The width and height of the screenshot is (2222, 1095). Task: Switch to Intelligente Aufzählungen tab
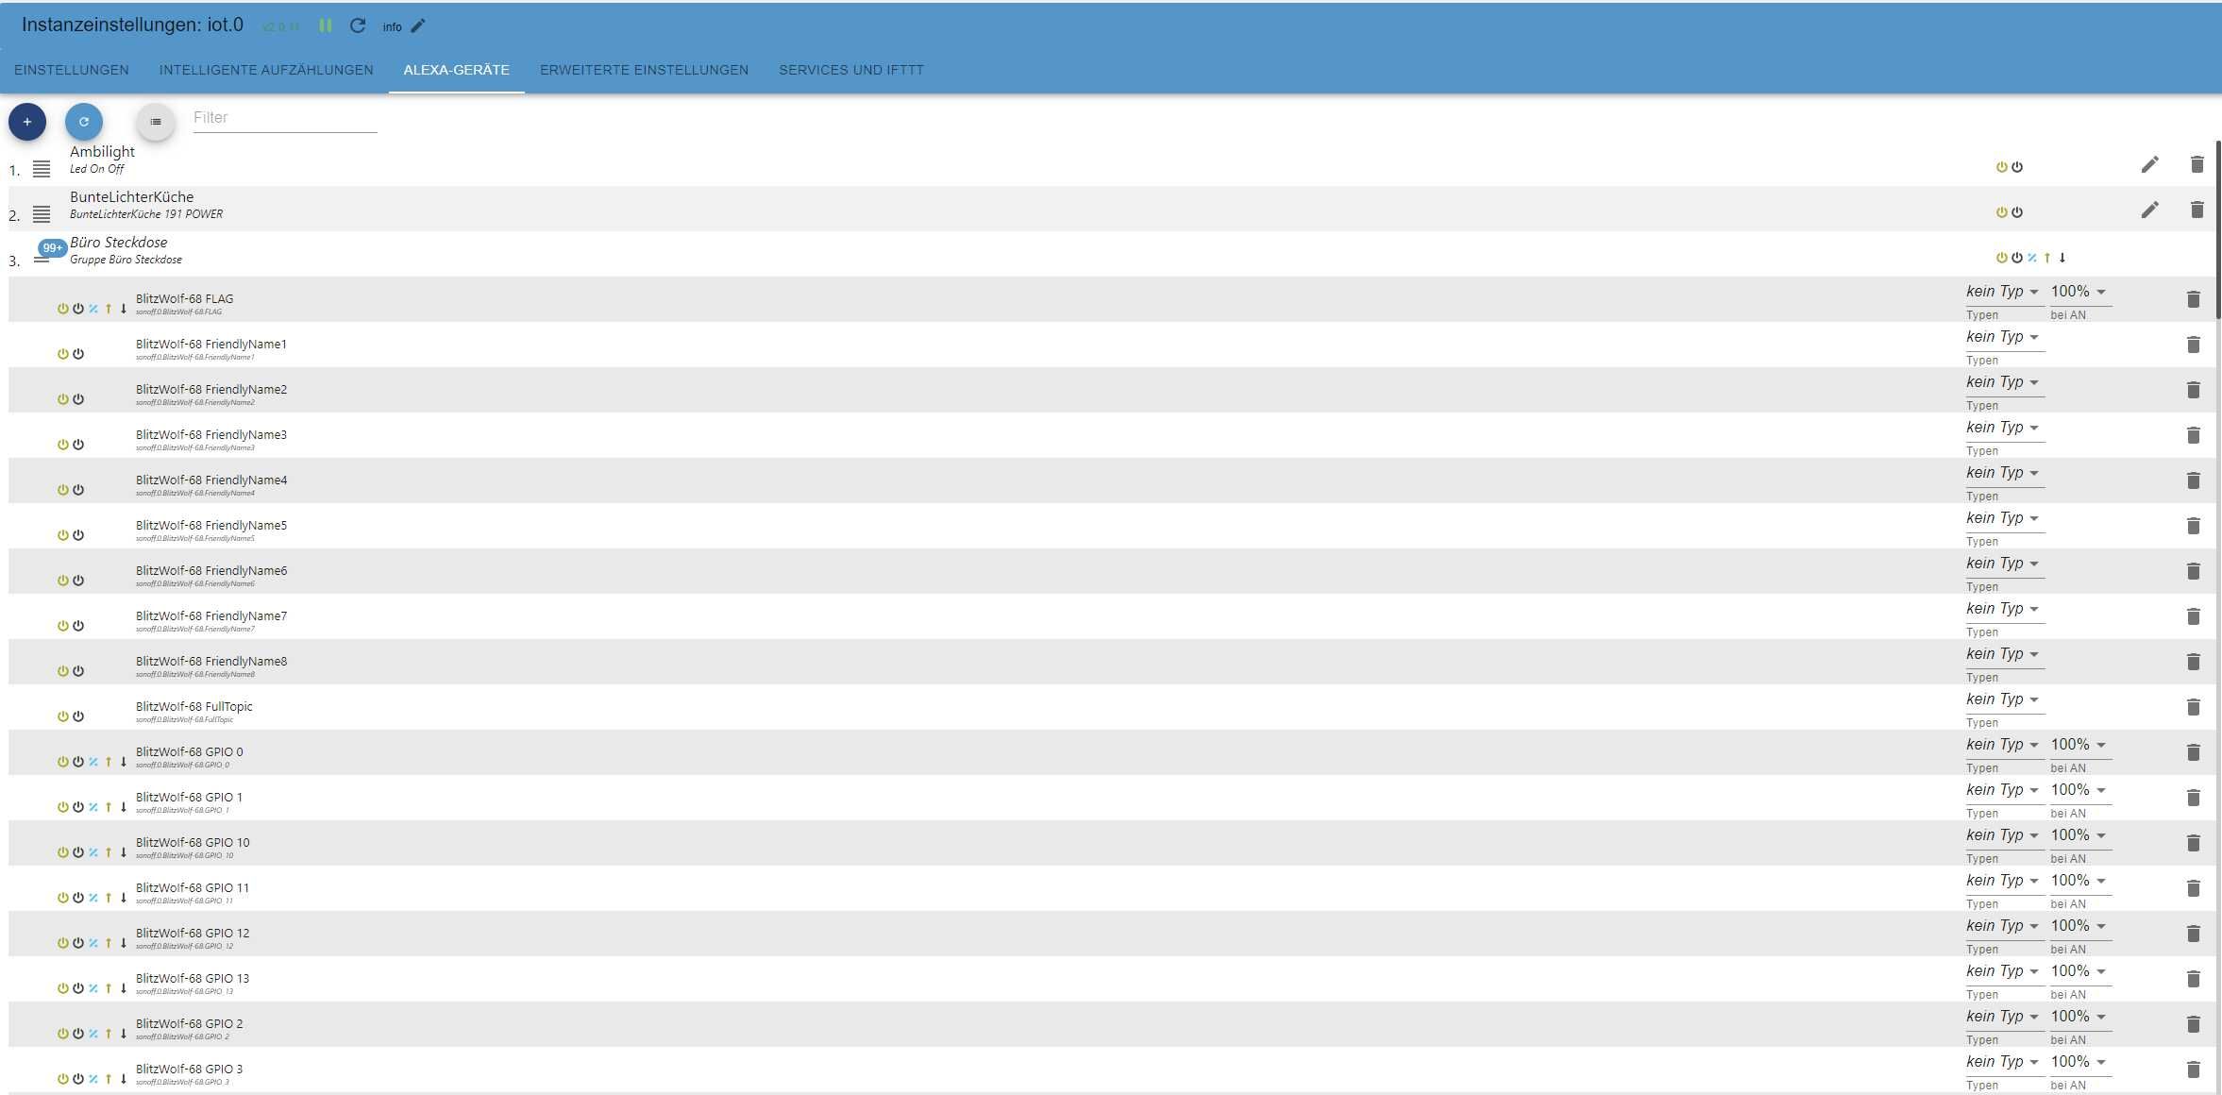(266, 70)
